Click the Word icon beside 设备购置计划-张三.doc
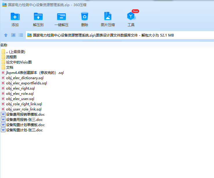This screenshot has height=178, width=214. 3,130
